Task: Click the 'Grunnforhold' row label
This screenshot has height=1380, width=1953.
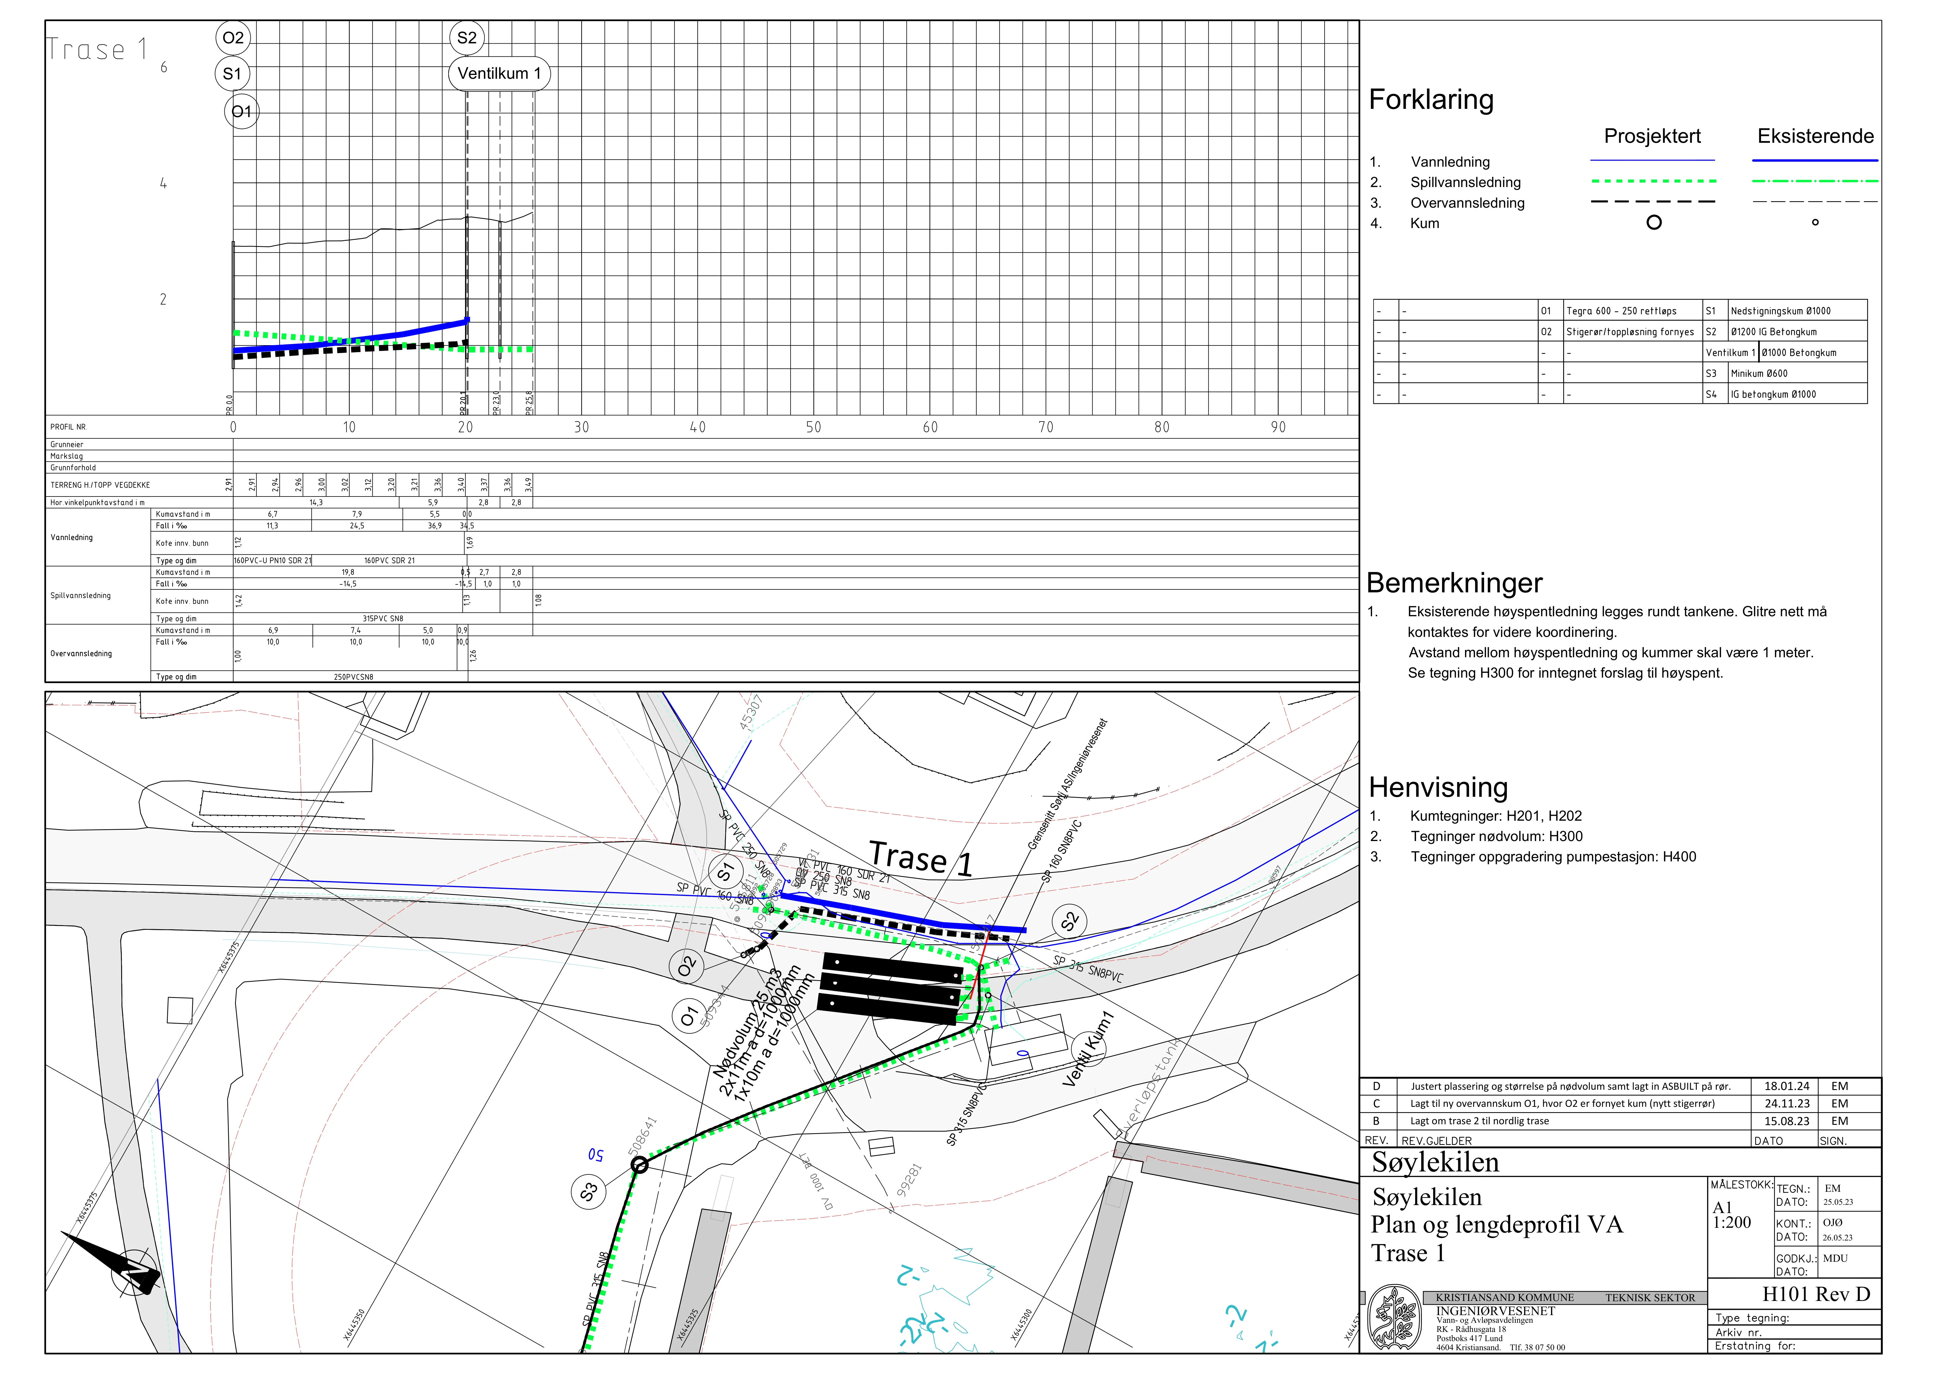Action: pos(73,468)
